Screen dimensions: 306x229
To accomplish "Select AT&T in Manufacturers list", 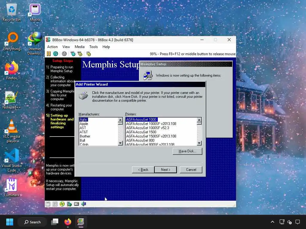I will 84,132.
